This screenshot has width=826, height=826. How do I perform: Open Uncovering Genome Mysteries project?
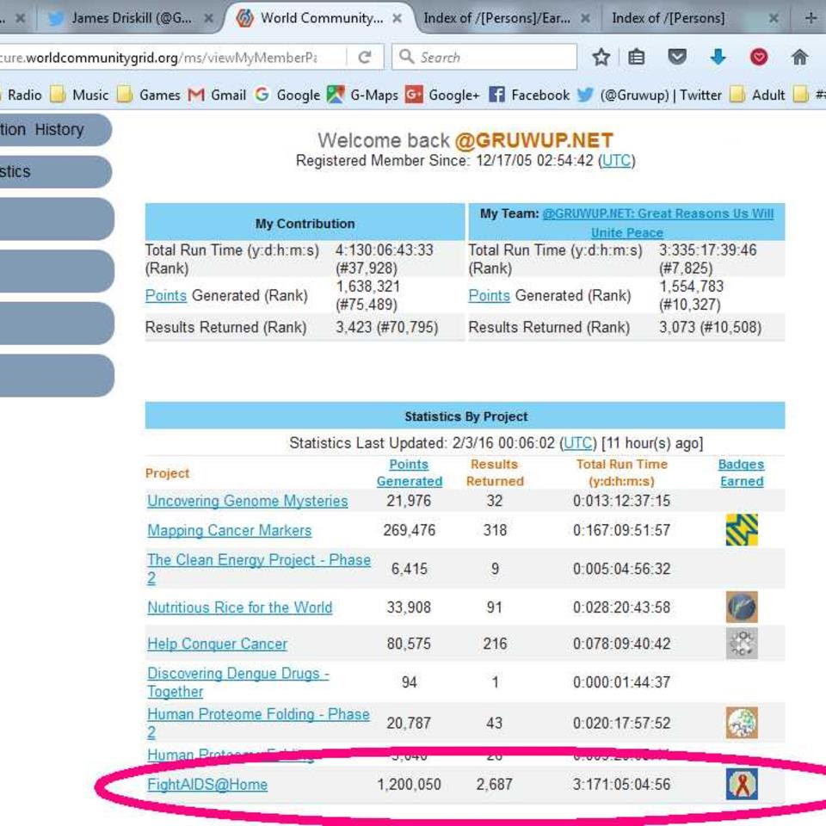click(x=248, y=501)
